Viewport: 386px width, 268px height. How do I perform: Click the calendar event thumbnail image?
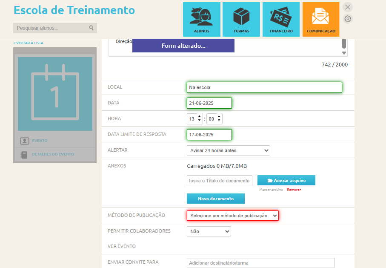click(55, 94)
